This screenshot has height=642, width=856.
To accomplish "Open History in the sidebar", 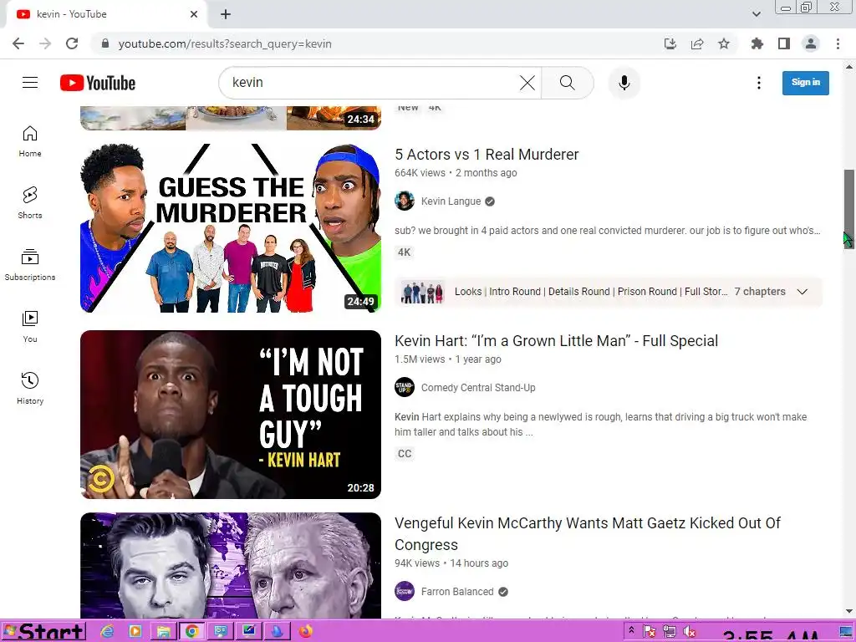I will (30, 388).
